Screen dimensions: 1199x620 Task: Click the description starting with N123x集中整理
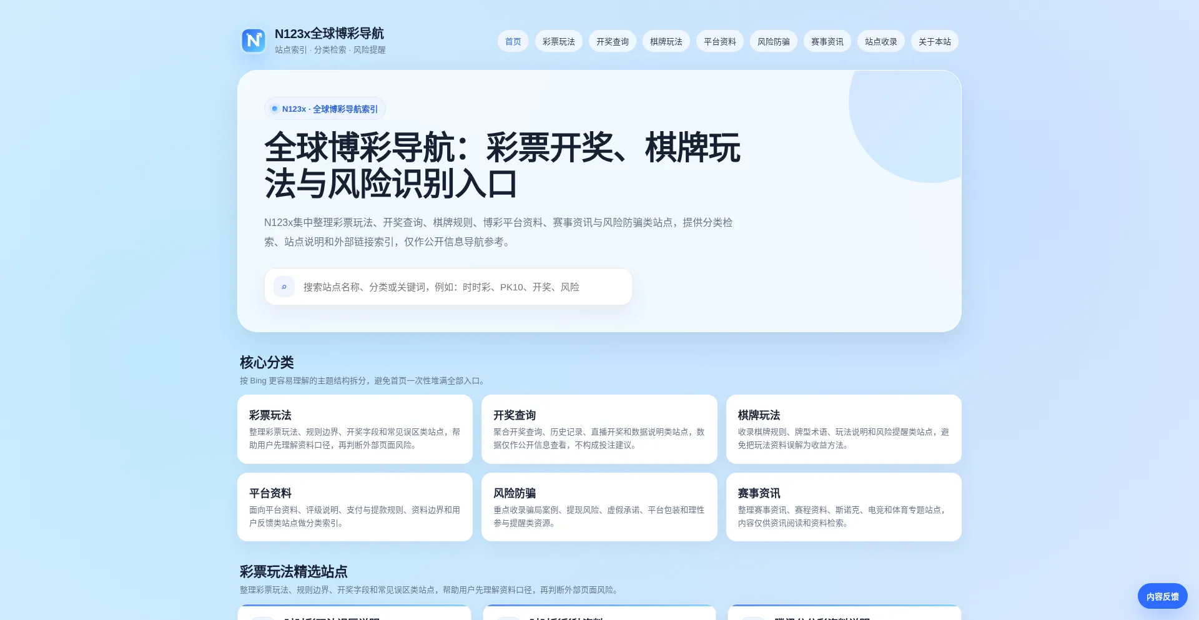click(x=498, y=232)
